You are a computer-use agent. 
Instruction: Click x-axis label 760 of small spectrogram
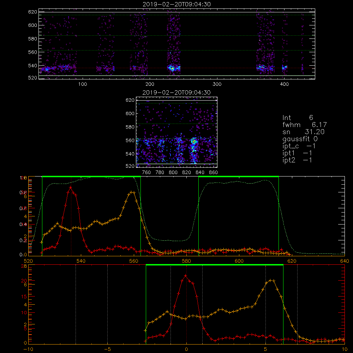pos(146,173)
